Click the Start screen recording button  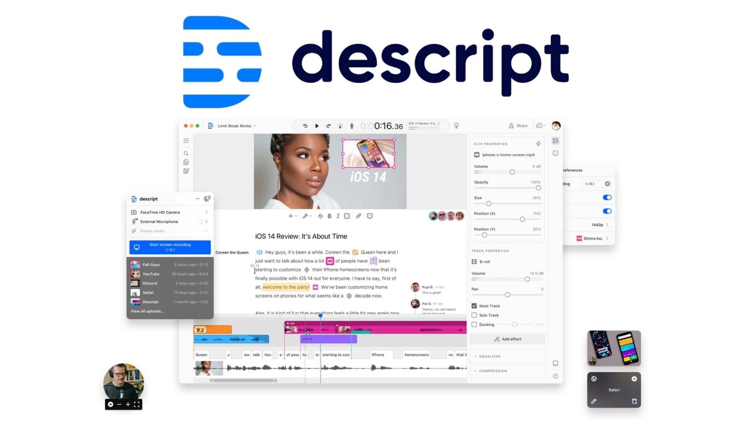coord(170,246)
